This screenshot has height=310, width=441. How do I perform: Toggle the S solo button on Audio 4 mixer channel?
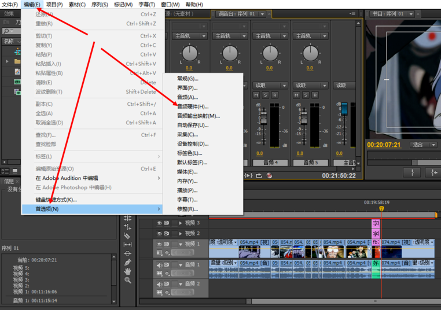point(265,95)
